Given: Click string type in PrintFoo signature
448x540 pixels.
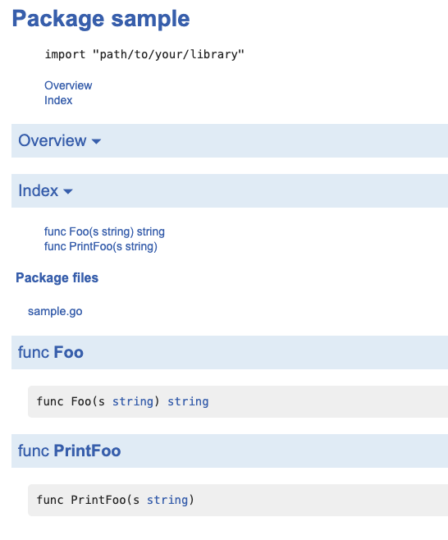Looking at the screenshot, I should click(167, 500).
